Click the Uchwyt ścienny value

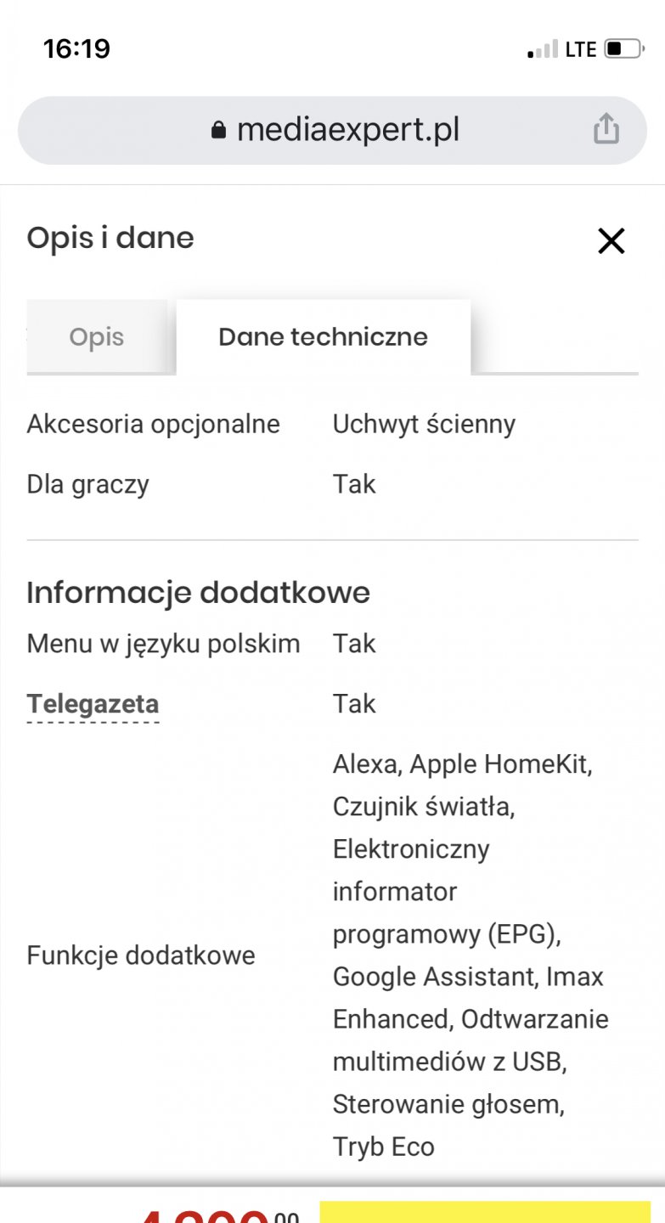tap(424, 424)
